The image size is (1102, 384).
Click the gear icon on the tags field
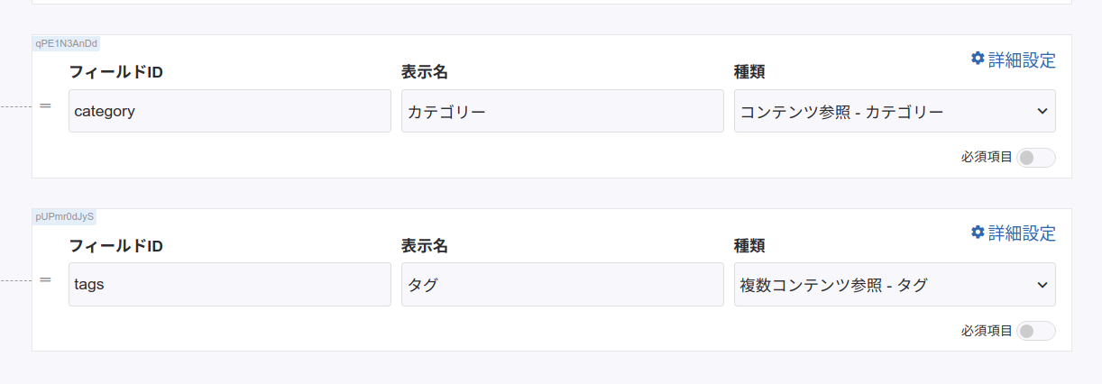click(x=978, y=233)
